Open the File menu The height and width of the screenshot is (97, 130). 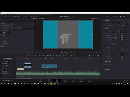coord(8,14)
